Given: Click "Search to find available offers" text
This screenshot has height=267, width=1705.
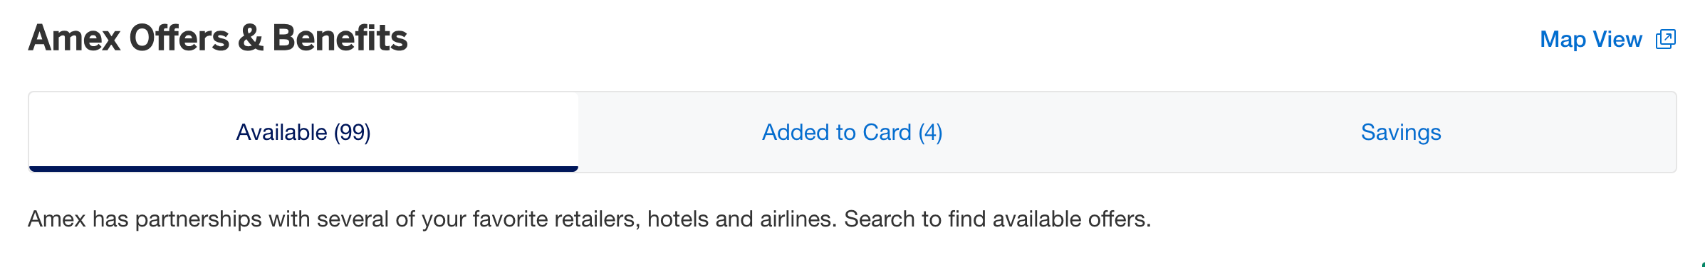Looking at the screenshot, I should [x=998, y=219].
